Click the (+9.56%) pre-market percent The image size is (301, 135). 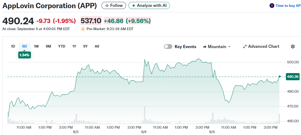(x=138, y=21)
